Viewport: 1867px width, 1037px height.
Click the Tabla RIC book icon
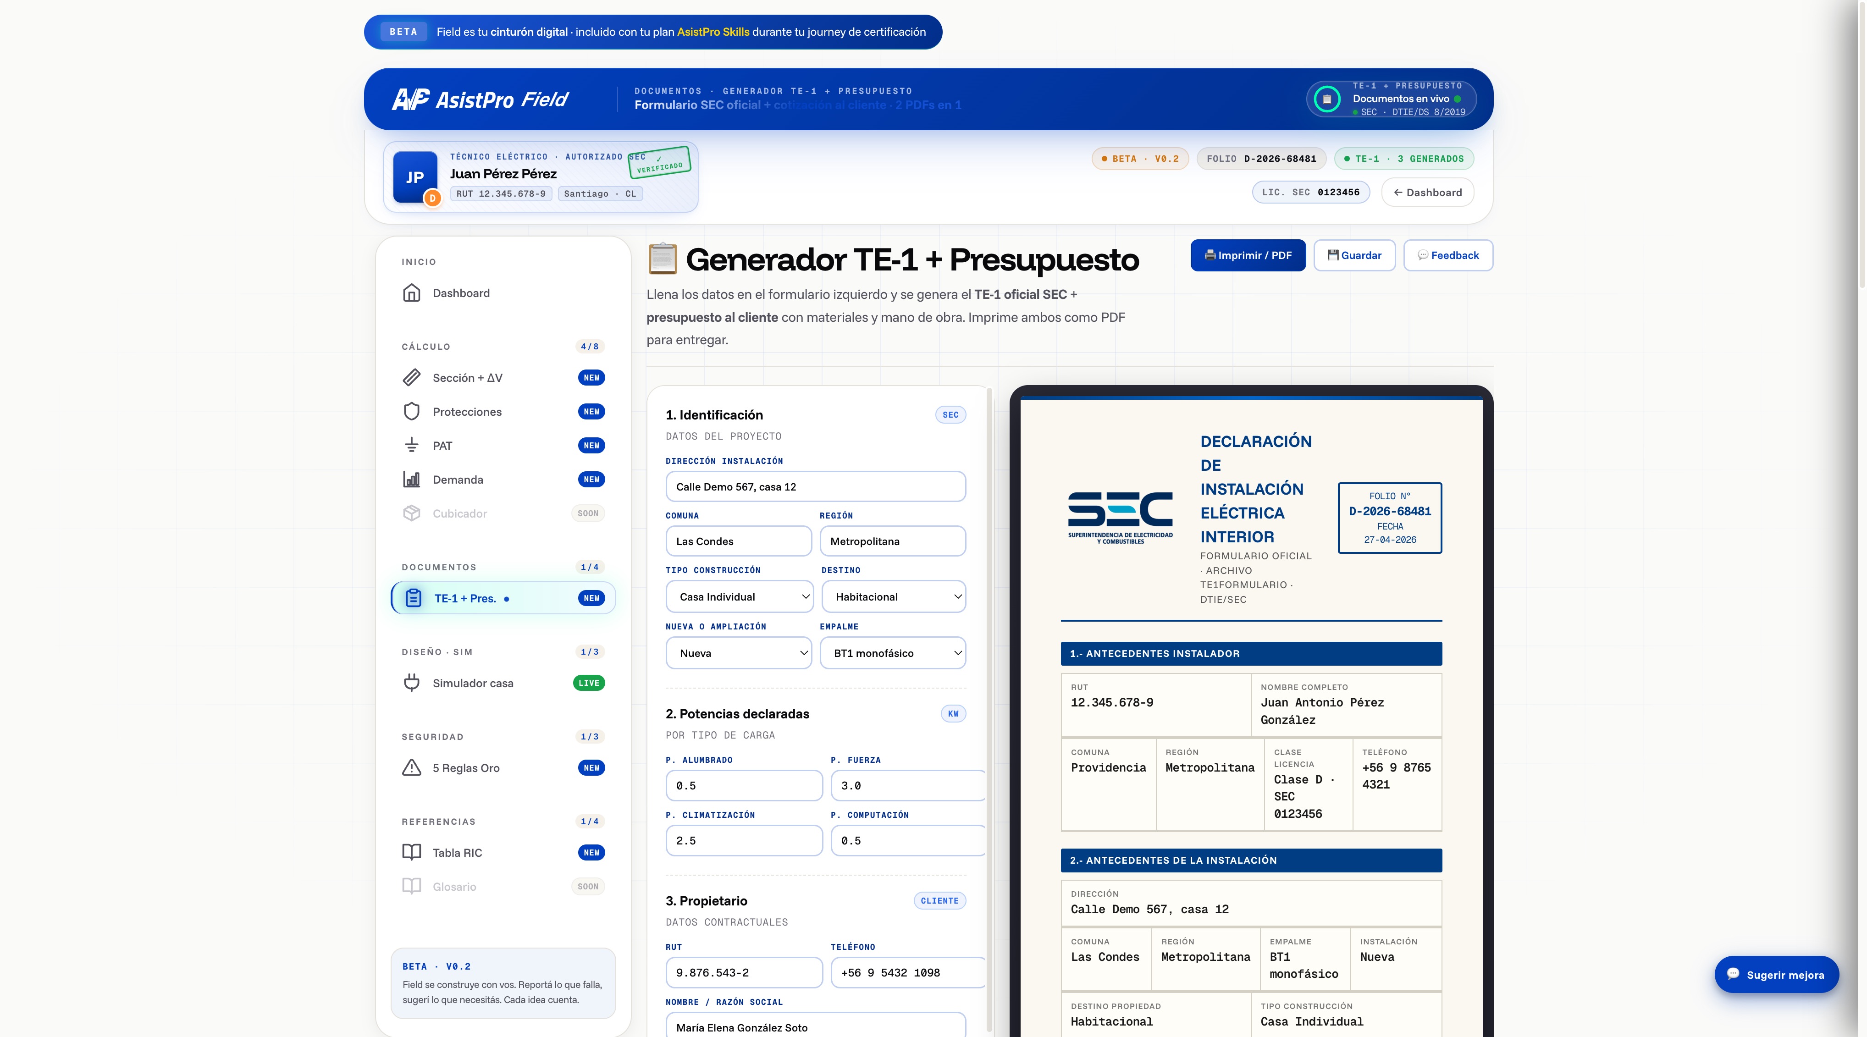click(x=412, y=852)
